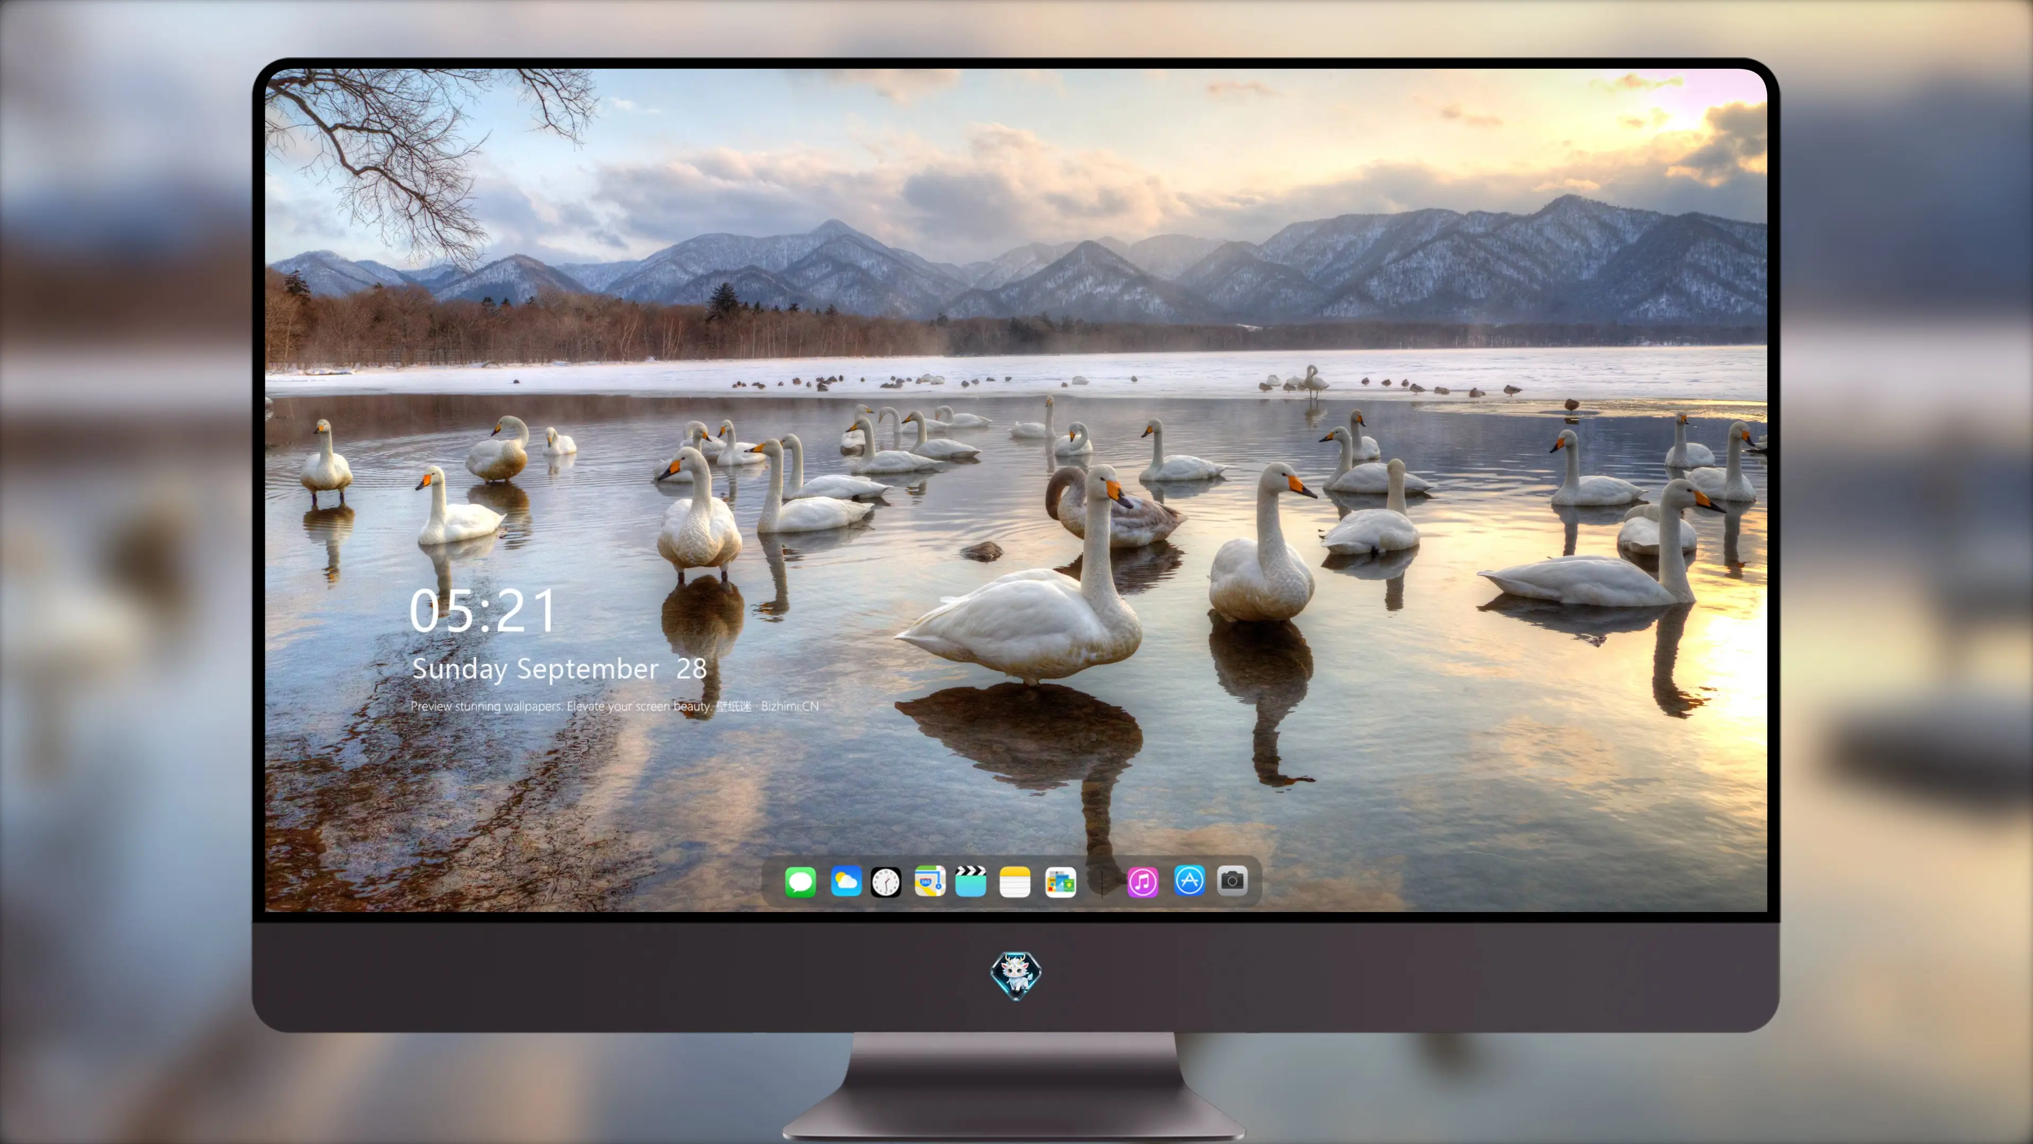Click the 05:21 clock display

pos(483,611)
